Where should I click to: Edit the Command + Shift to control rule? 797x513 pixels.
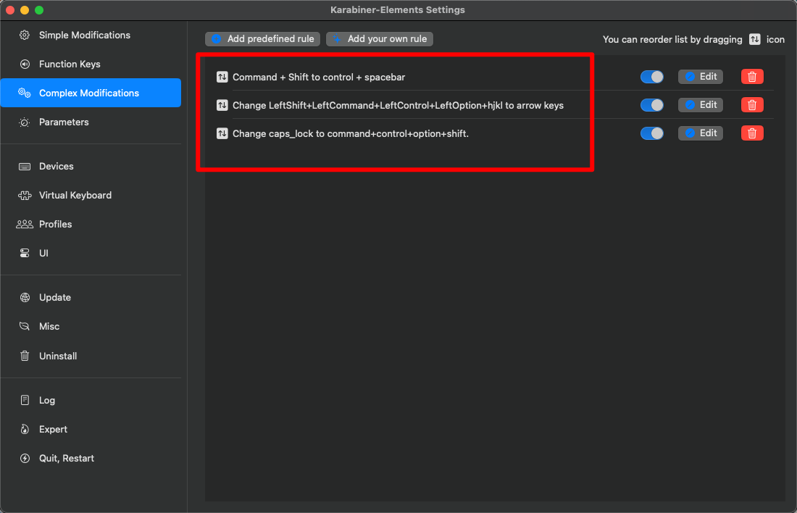[701, 77]
